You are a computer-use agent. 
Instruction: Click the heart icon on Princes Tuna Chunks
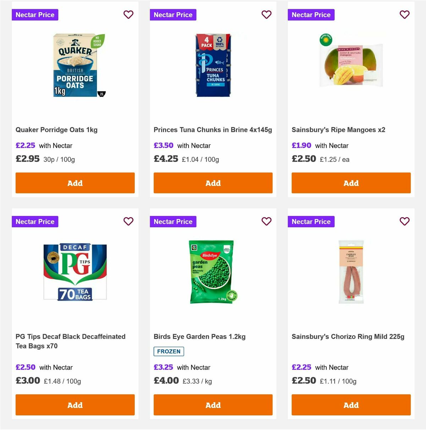(266, 15)
